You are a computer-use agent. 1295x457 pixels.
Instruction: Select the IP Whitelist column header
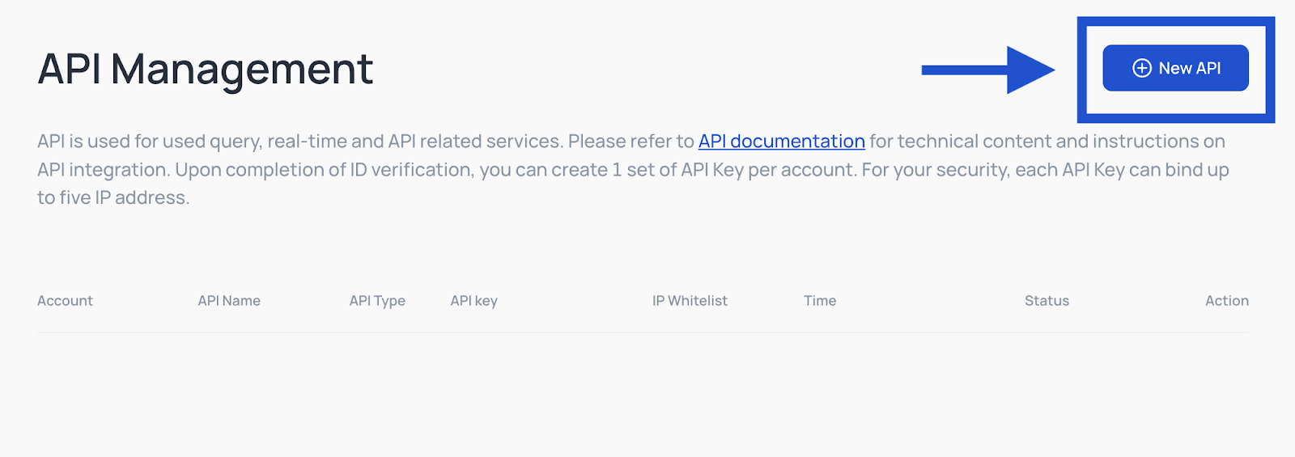point(690,301)
